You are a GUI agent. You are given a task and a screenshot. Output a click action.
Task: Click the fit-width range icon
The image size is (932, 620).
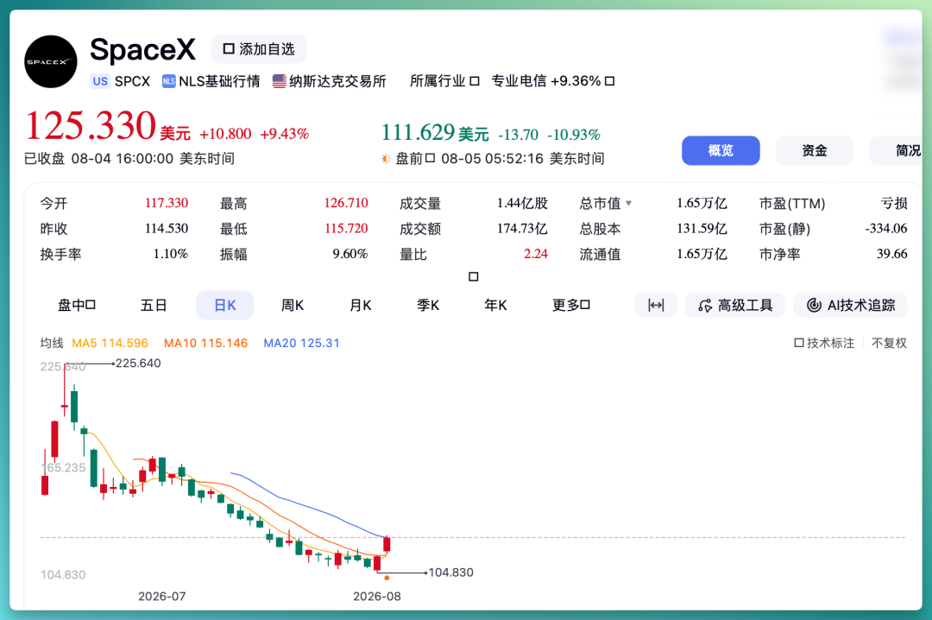(x=656, y=305)
